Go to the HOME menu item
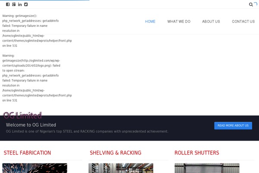 (150, 22)
